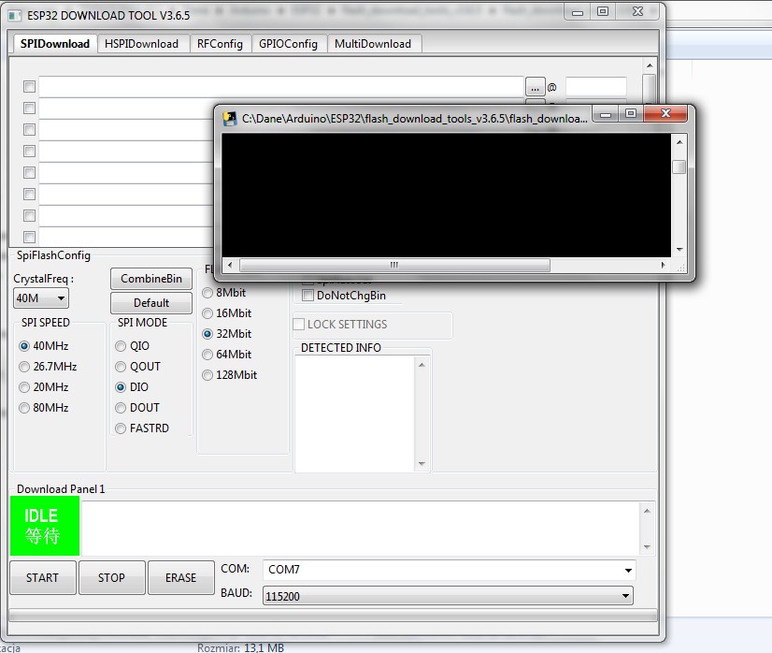Tick the seventh bin file row checkbox

(x=30, y=215)
